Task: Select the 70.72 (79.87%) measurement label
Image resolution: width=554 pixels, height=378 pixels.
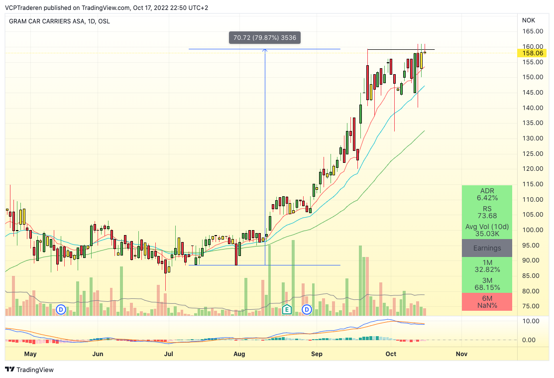Action: [x=265, y=37]
